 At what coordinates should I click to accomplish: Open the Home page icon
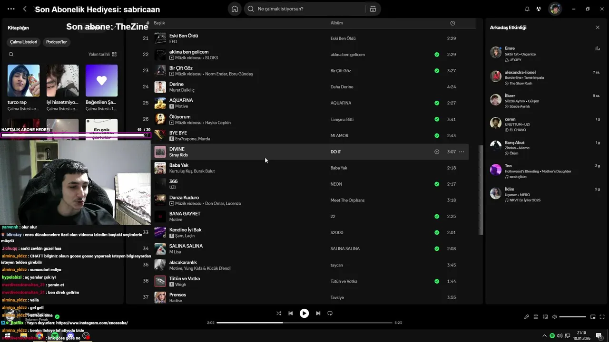(235, 9)
